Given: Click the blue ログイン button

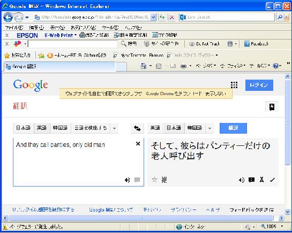Looking at the screenshot, I should click(259, 85).
